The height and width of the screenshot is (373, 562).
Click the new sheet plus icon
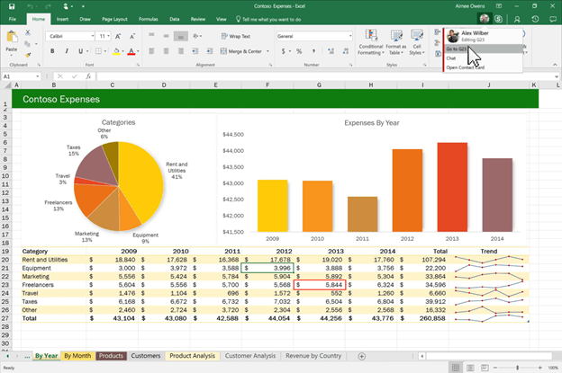point(361,356)
